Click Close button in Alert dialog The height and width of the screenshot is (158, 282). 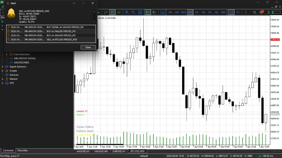pos(88,47)
